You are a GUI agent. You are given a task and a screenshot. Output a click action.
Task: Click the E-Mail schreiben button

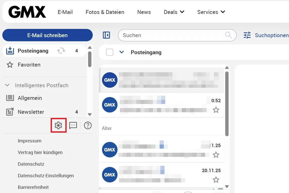coord(48,35)
